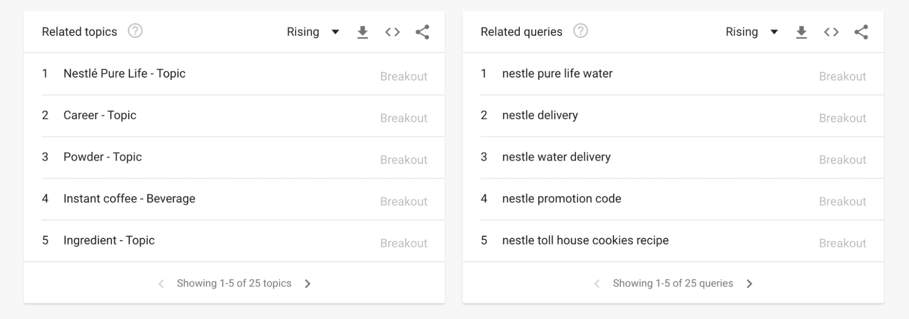Go to previous page of topics
The width and height of the screenshot is (909, 319).
tap(161, 284)
